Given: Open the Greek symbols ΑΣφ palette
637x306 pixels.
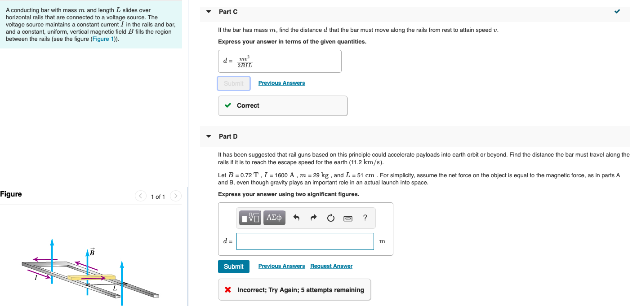Looking at the screenshot, I should [274, 218].
